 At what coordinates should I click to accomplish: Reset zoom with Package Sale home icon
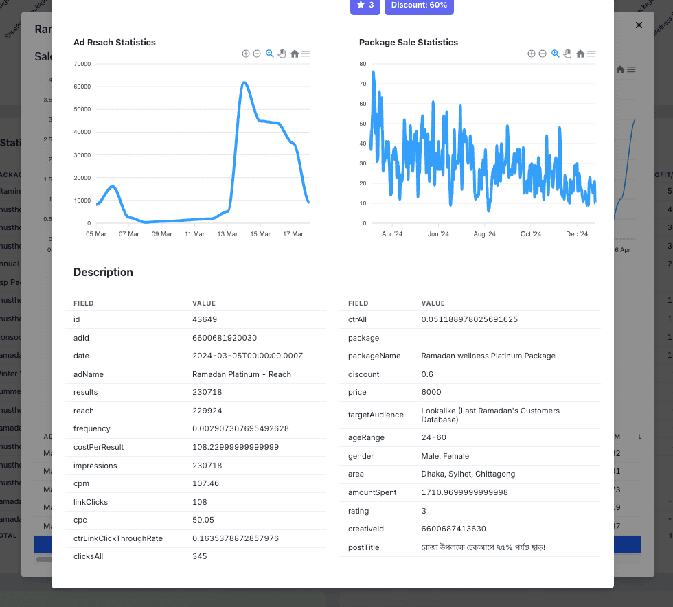[x=580, y=54]
